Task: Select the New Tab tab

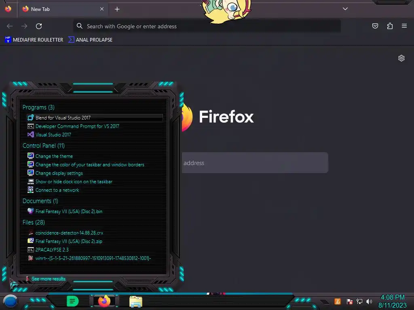Action: point(63,9)
